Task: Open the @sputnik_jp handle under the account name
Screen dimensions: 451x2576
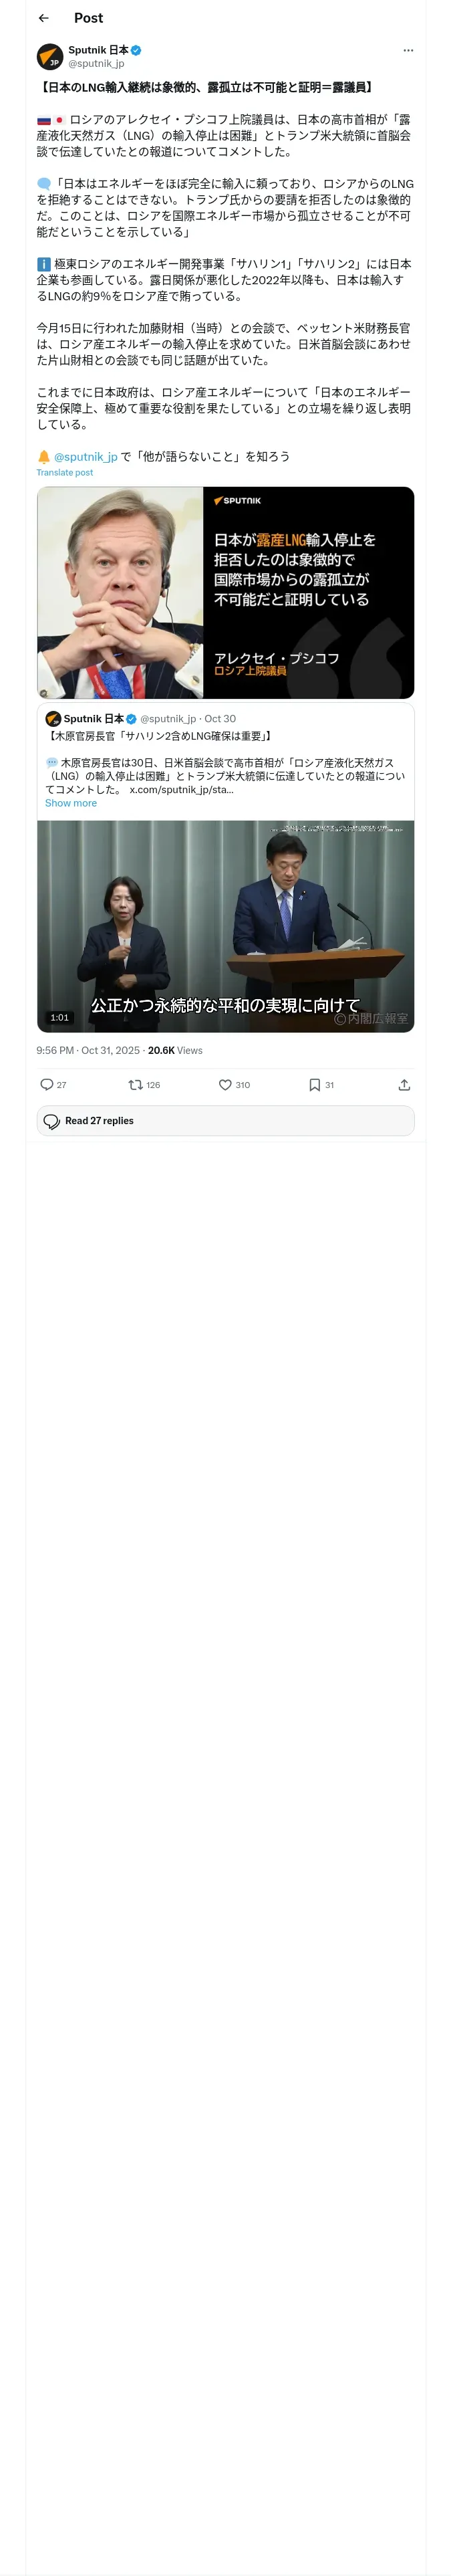Action: pyautogui.click(x=96, y=63)
